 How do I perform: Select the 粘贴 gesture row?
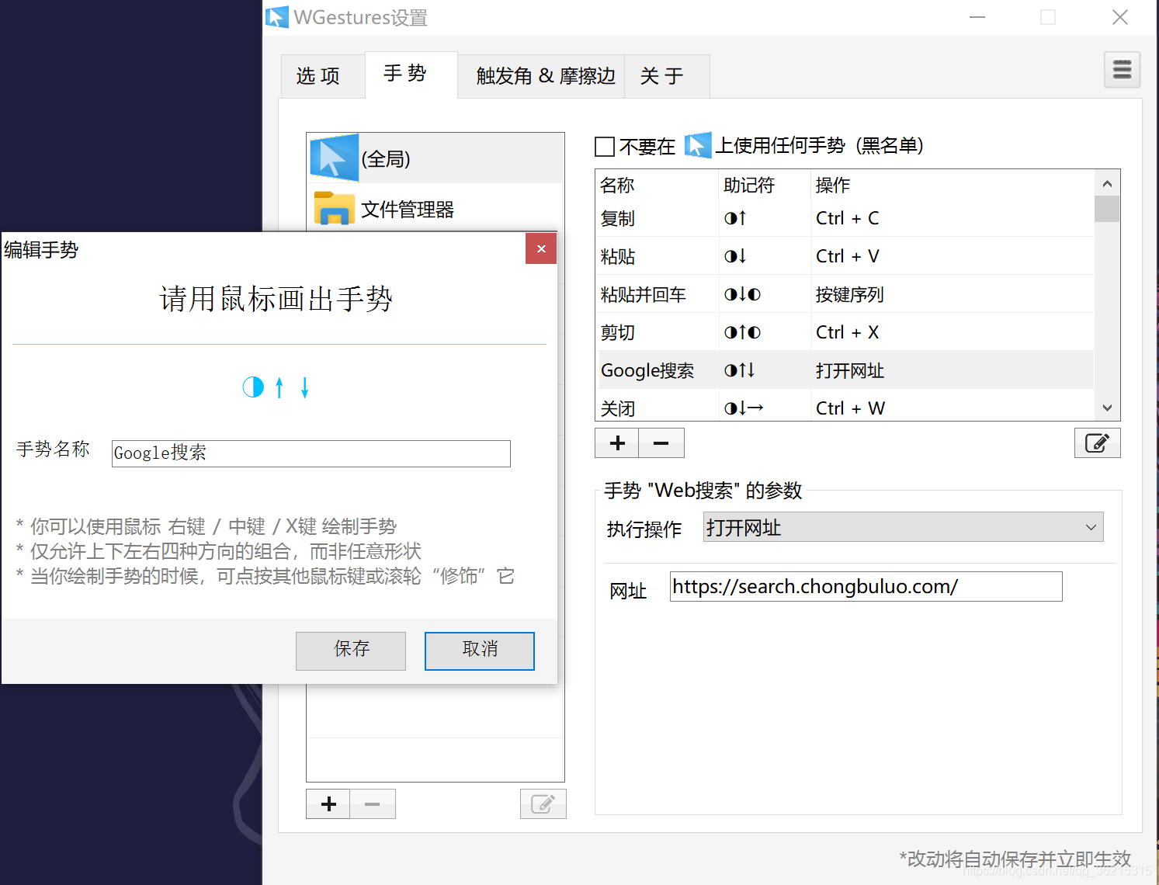tap(845, 256)
